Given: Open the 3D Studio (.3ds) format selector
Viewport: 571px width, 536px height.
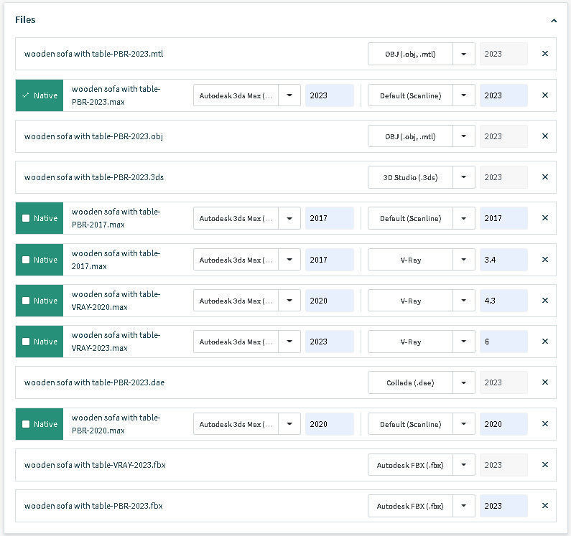Looking at the screenshot, I should [464, 177].
